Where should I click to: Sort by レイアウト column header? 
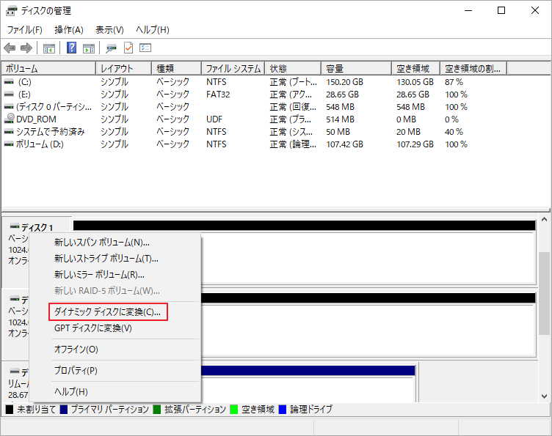pos(124,68)
